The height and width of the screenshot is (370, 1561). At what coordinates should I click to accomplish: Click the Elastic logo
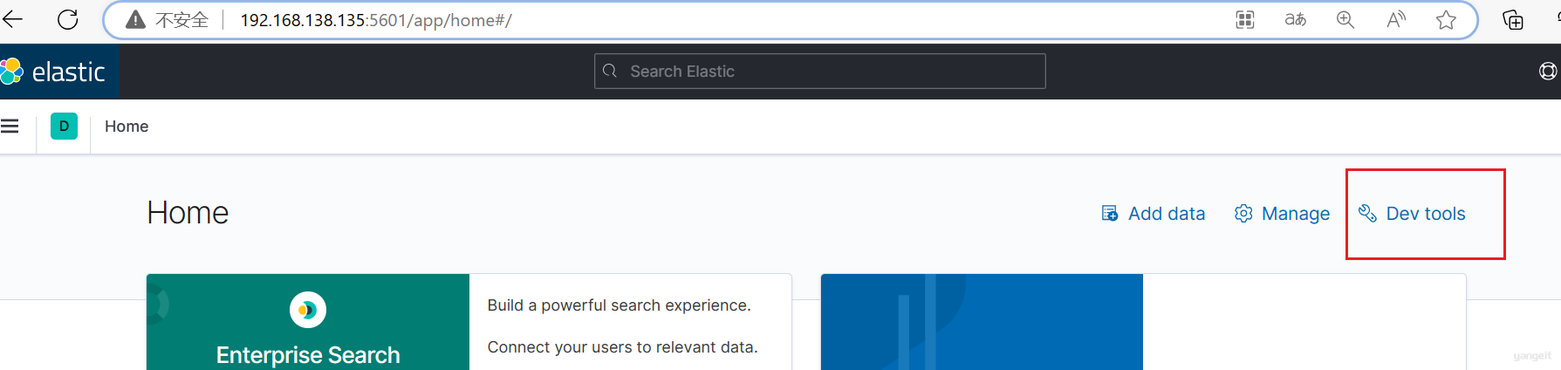click(x=54, y=72)
